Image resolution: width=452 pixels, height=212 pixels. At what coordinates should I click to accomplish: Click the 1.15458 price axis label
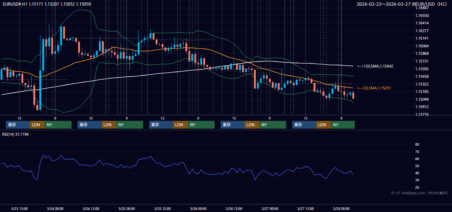tap(422, 76)
